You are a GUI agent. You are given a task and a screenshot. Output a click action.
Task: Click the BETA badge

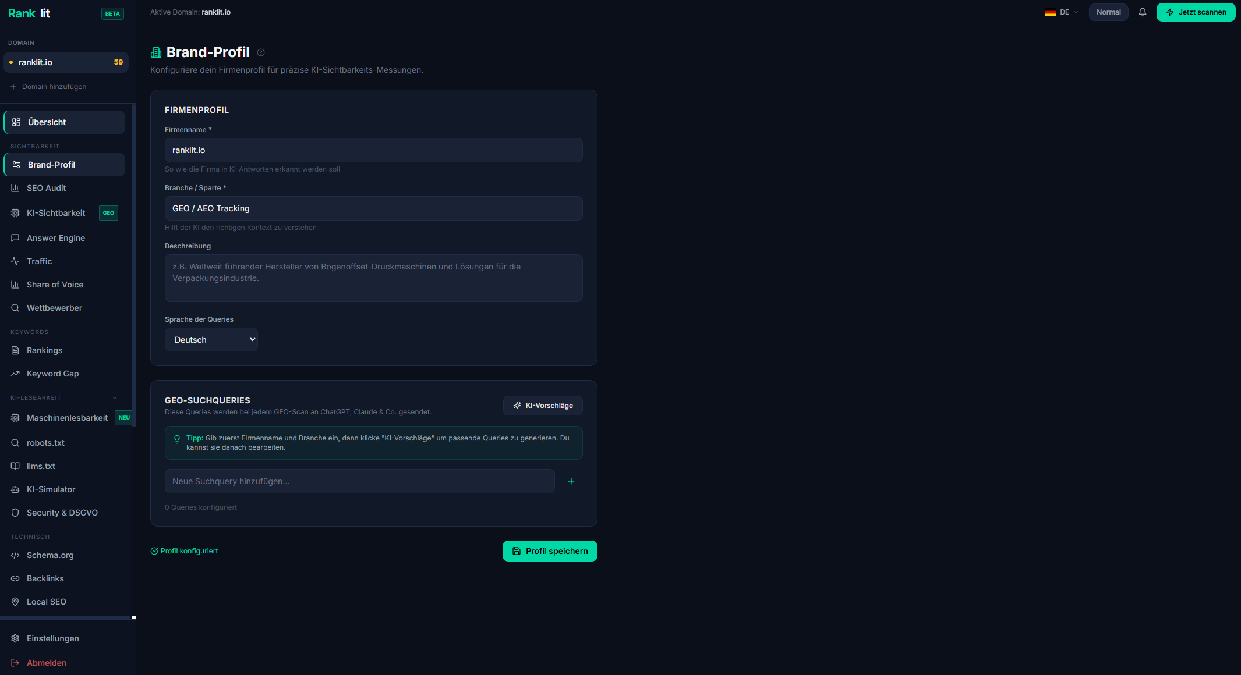(x=112, y=13)
